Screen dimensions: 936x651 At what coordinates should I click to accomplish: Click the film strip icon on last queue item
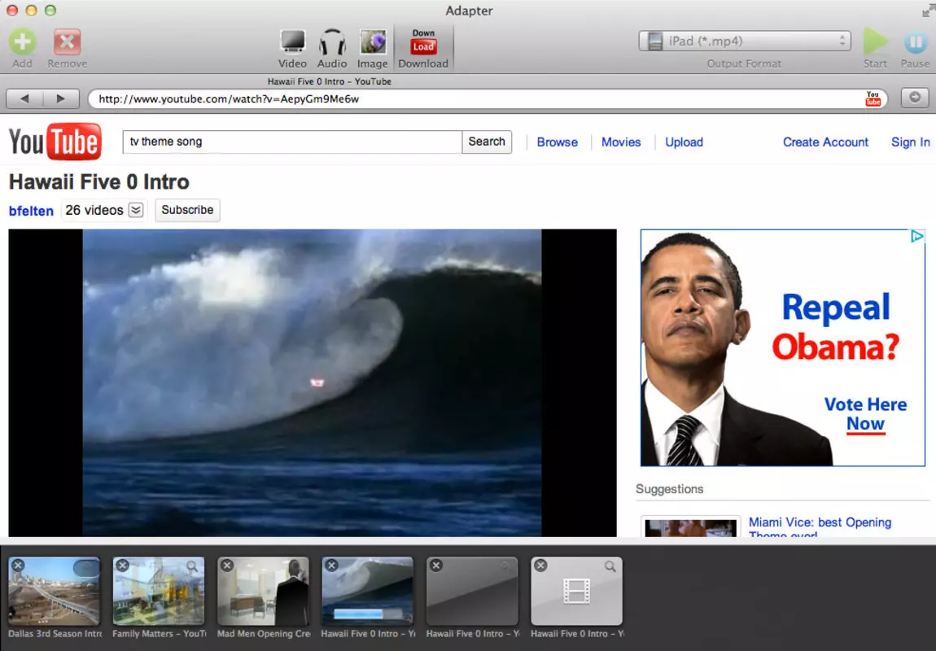coord(576,592)
